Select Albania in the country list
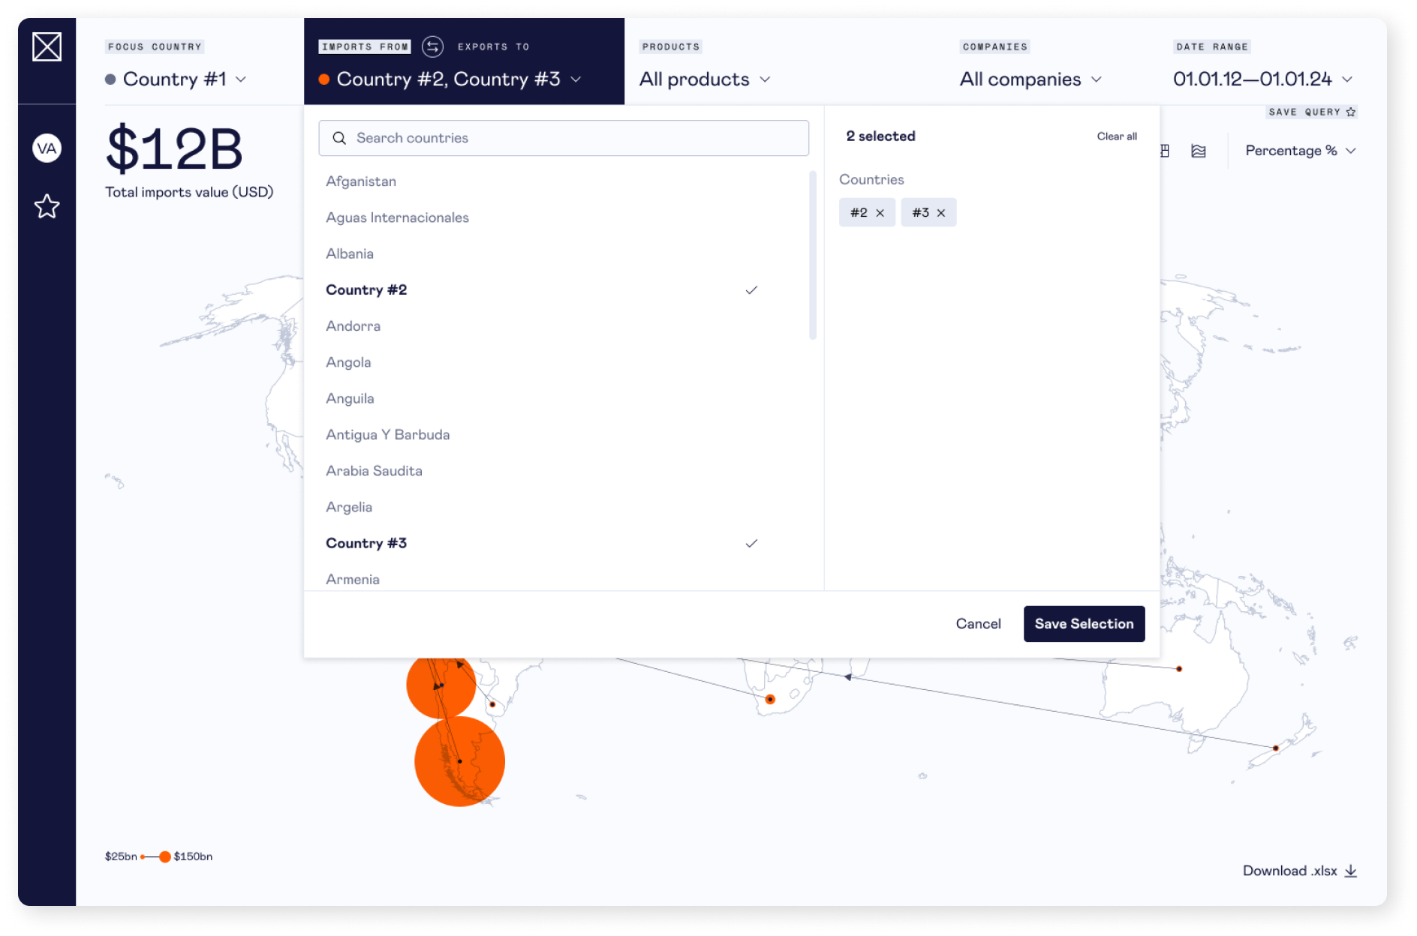Image resolution: width=1417 pixels, height=936 pixels. 350,253
